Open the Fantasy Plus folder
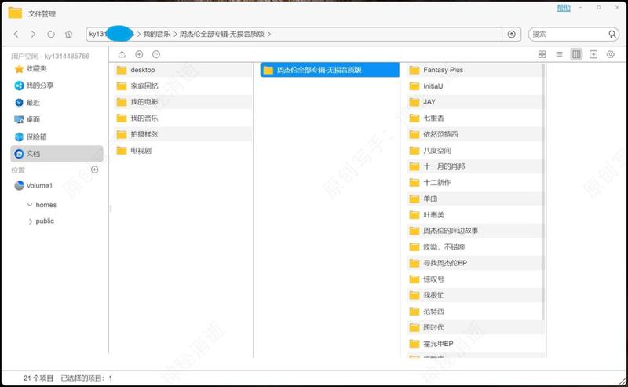Screen dimensions: 628x387 (x=475, y=70)
